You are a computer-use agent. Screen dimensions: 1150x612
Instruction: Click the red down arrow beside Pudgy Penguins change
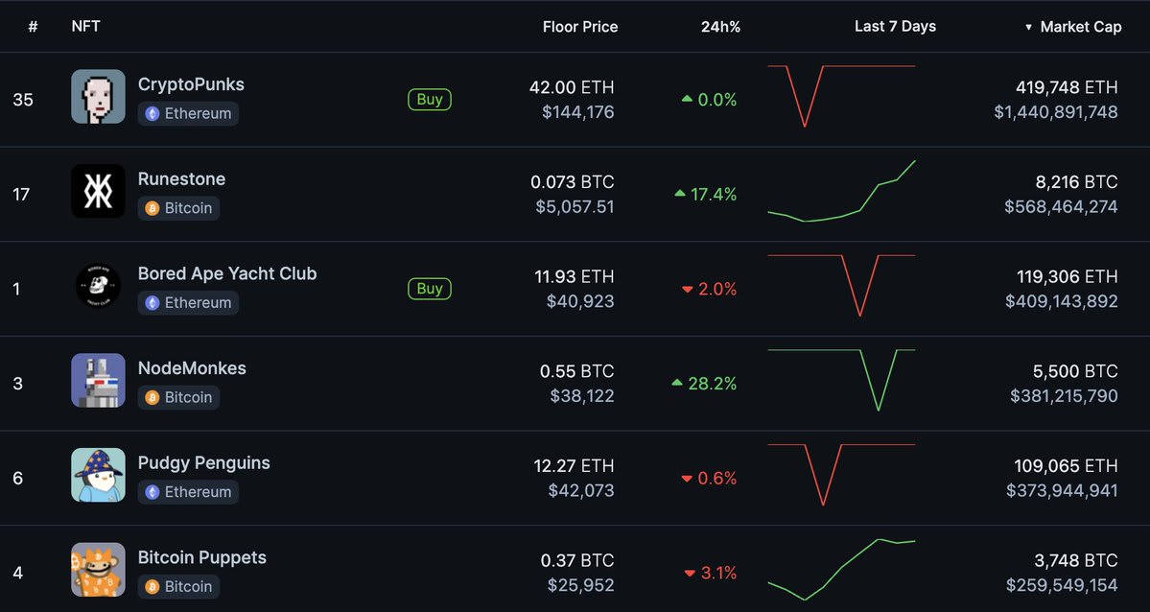coord(687,478)
